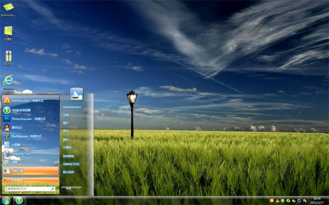Expand submenu arrow beside 360安全浏览器
This screenshot has height=205, width=329.
click(x=55, y=110)
